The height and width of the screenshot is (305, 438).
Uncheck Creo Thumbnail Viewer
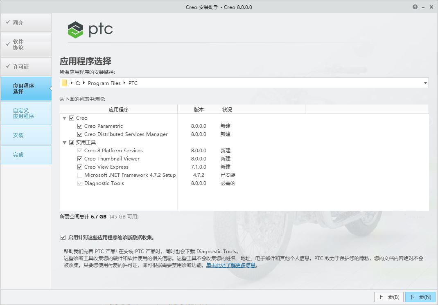[x=79, y=159]
